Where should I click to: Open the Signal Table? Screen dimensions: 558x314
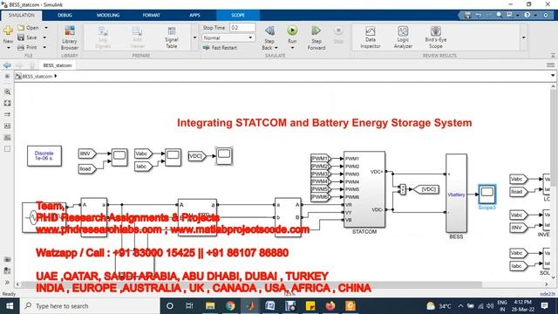pyautogui.click(x=172, y=38)
